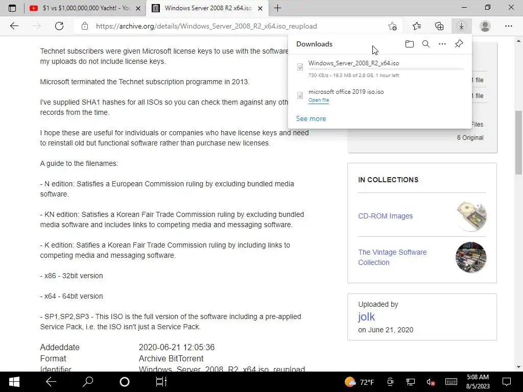Click See more in Downloads

pyautogui.click(x=311, y=118)
